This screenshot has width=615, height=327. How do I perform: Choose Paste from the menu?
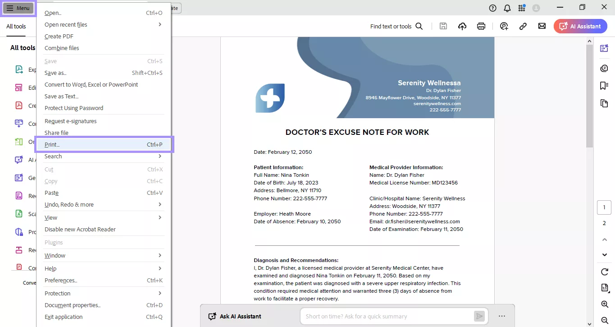tap(104, 193)
